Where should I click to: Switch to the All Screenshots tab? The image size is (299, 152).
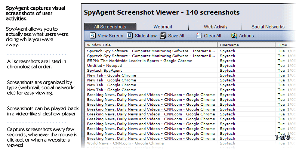[x=110, y=27]
